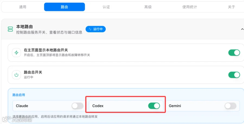Viewport: 244px width, 124px height.
Task: Click text 开启后，主页面顶部将显示路由和故障转移开关
Action: [x=57, y=55]
